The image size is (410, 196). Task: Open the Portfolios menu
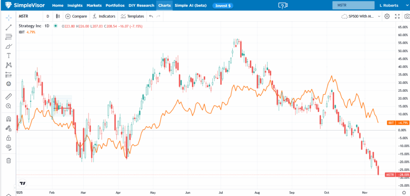click(115, 5)
